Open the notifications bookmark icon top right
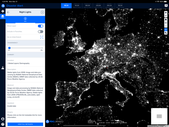Viewport: 169px width, 127px height. coord(166,6)
